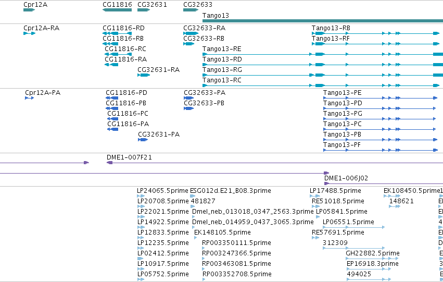The height and width of the screenshot is (282, 443).
Task: Choose protein Tango13-PB
Action: tap(342, 134)
